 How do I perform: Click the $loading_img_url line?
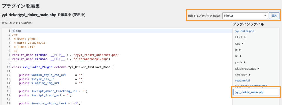(x=51, y=83)
